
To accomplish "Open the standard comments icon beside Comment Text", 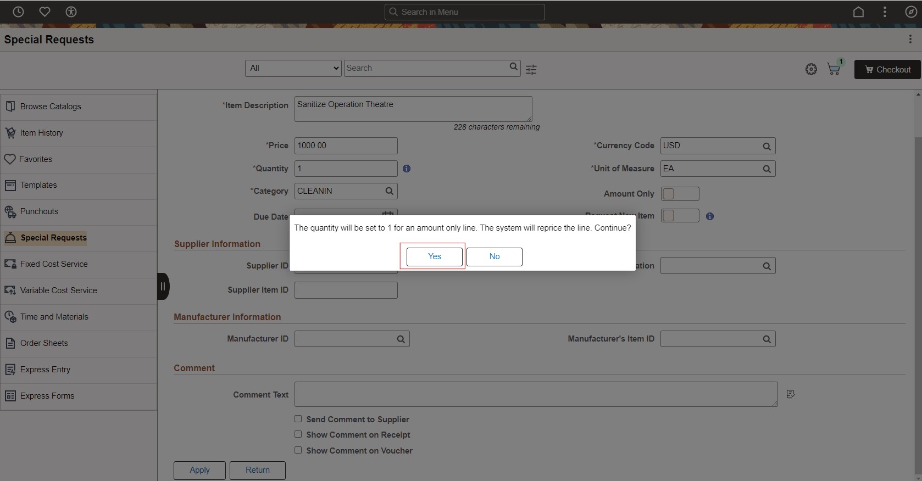I will coord(791,394).
